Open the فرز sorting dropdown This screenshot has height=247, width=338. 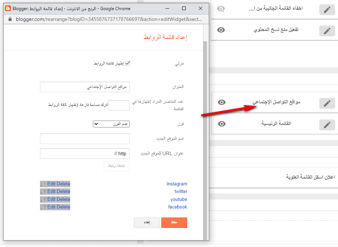click(111, 124)
